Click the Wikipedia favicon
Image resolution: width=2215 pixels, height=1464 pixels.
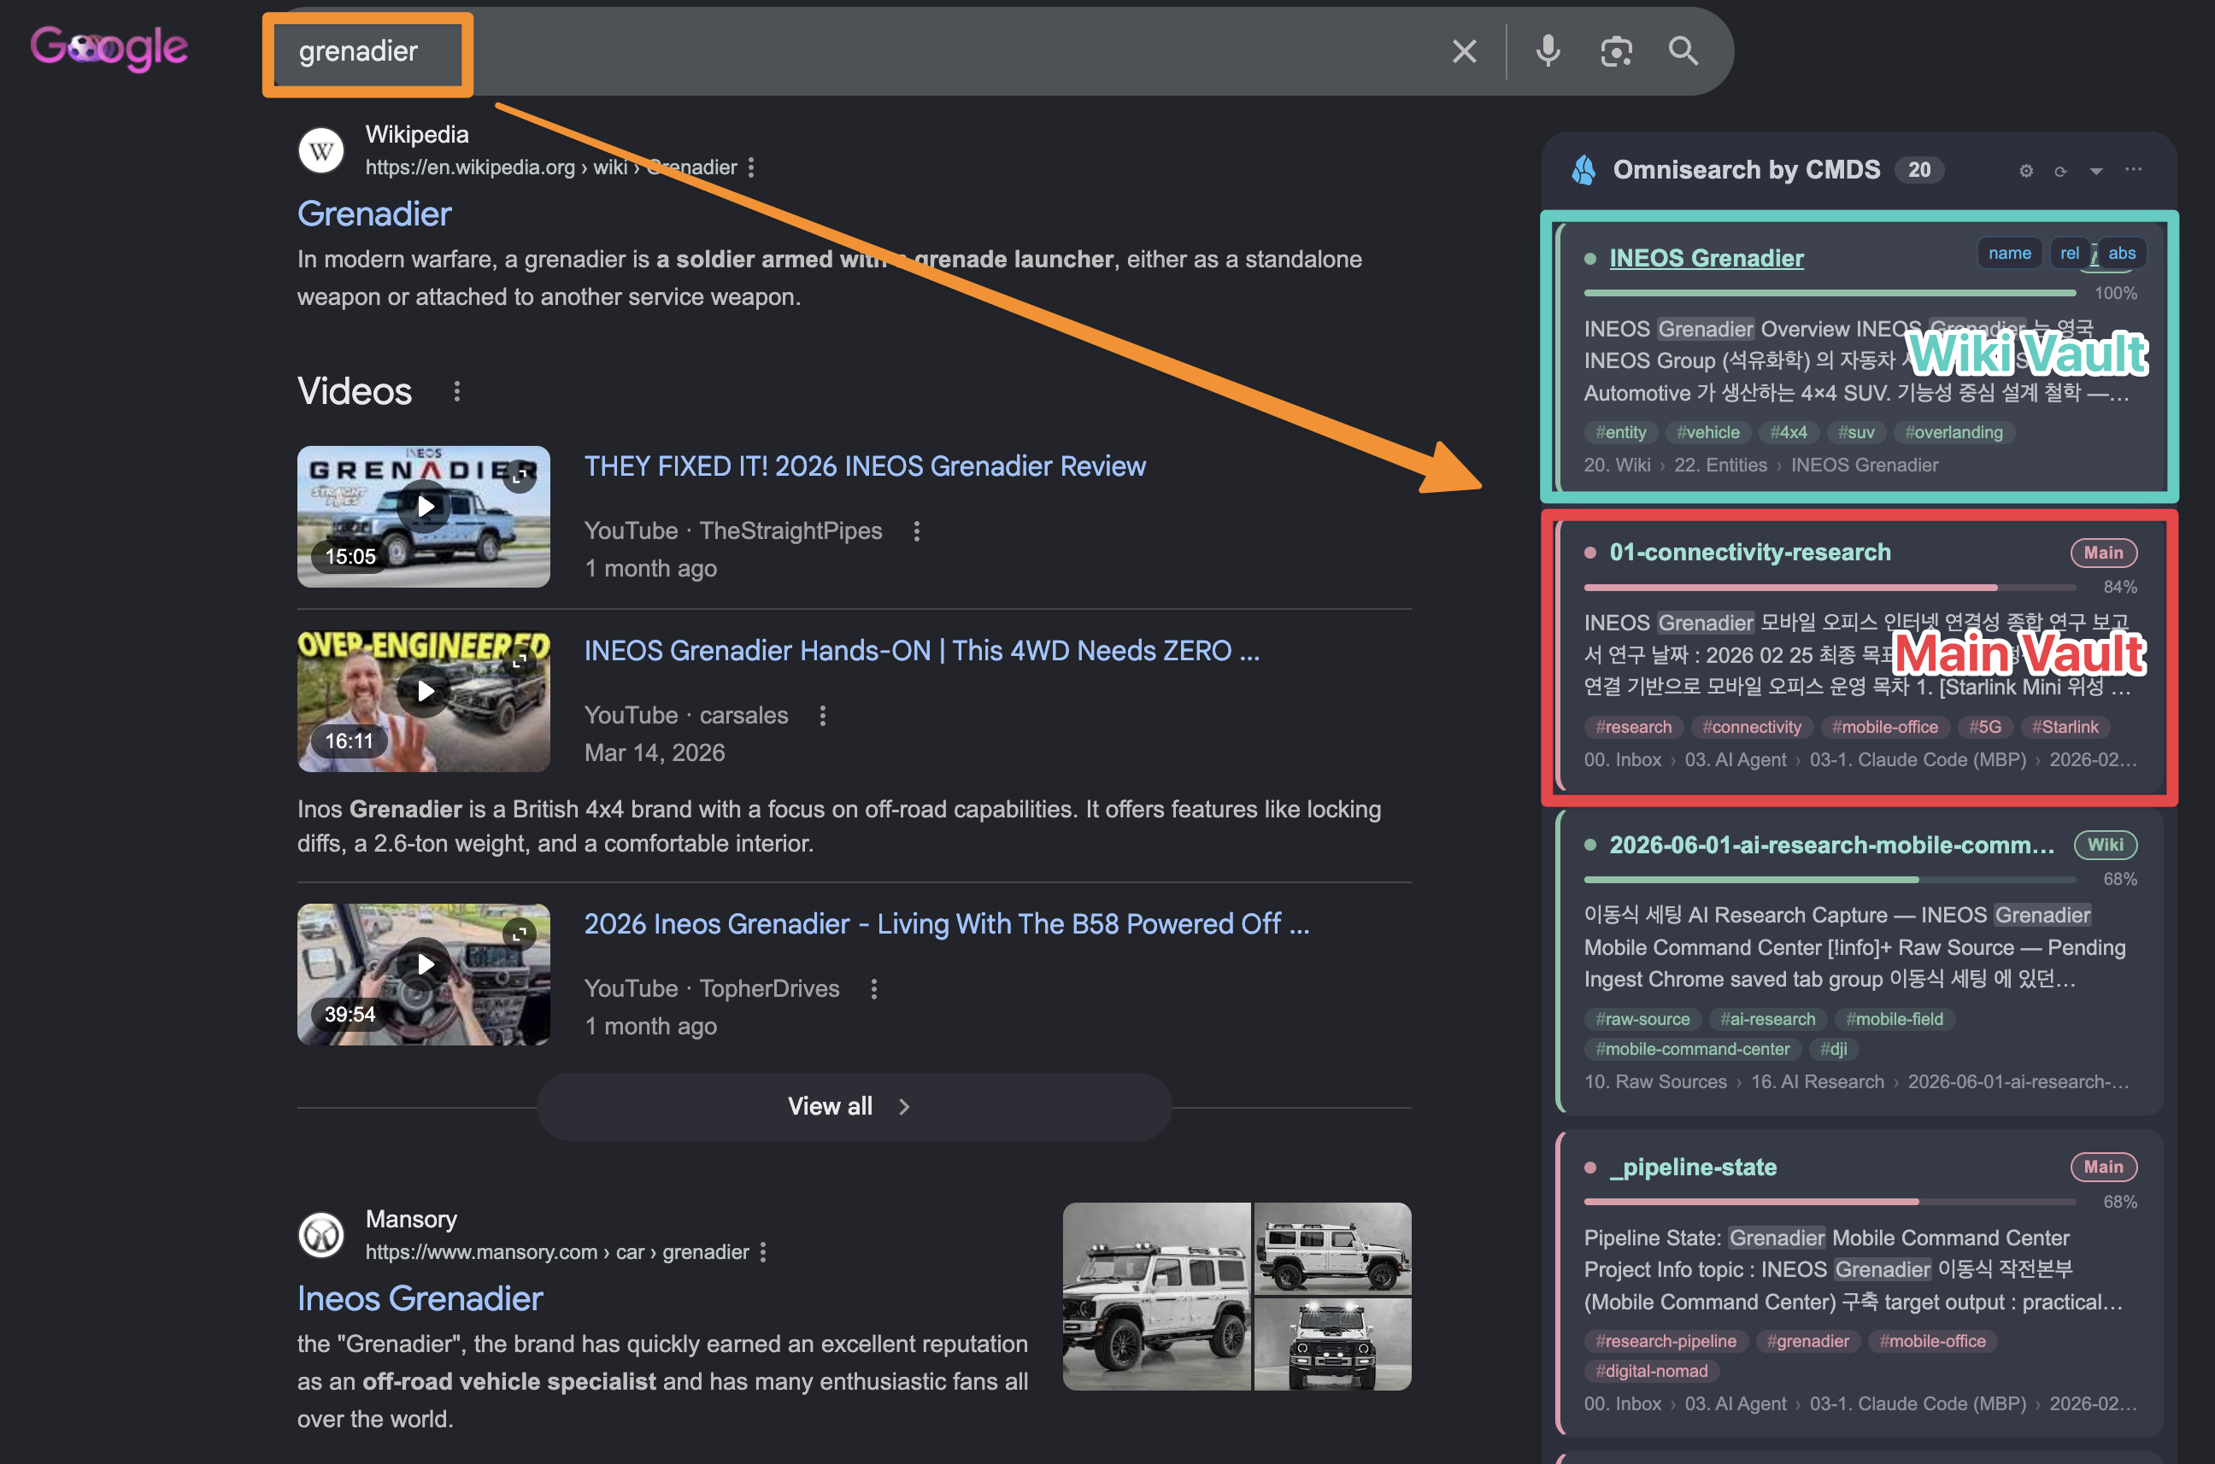click(x=321, y=150)
